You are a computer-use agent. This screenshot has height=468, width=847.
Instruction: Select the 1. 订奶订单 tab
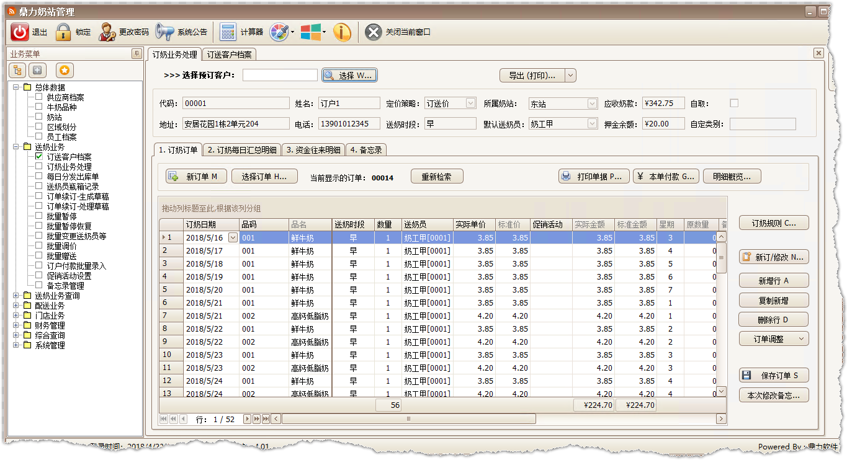click(x=178, y=150)
